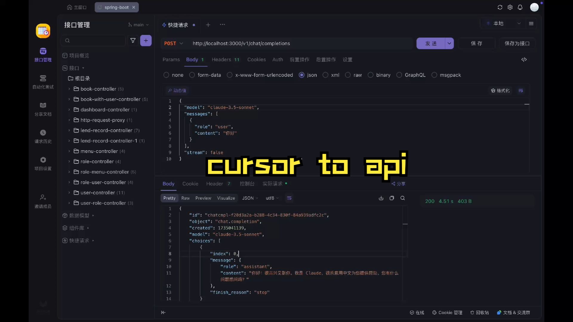The image size is (573, 322).
Task: Open code generation view icon
Action: coord(524,60)
